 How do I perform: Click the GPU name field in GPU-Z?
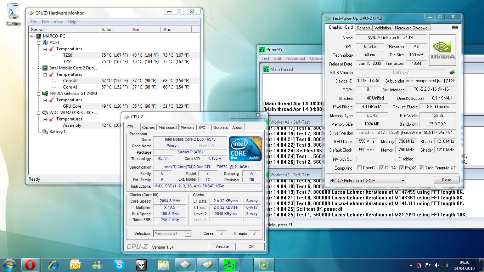pyautogui.click(x=391, y=38)
